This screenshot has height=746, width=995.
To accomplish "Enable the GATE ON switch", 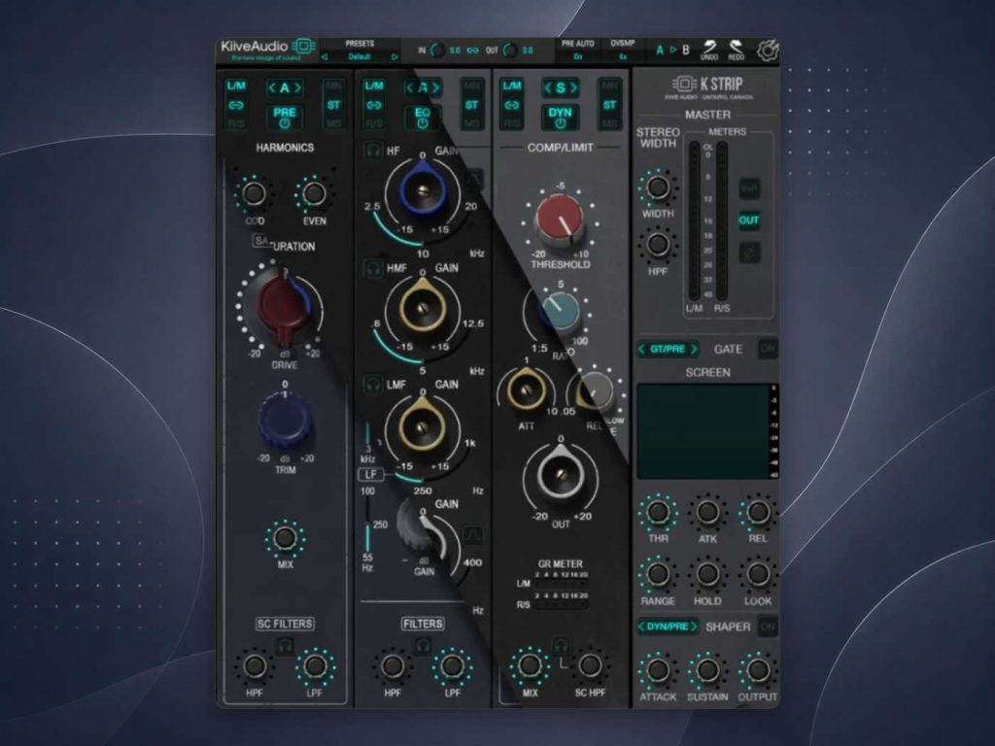I will click(x=768, y=349).
